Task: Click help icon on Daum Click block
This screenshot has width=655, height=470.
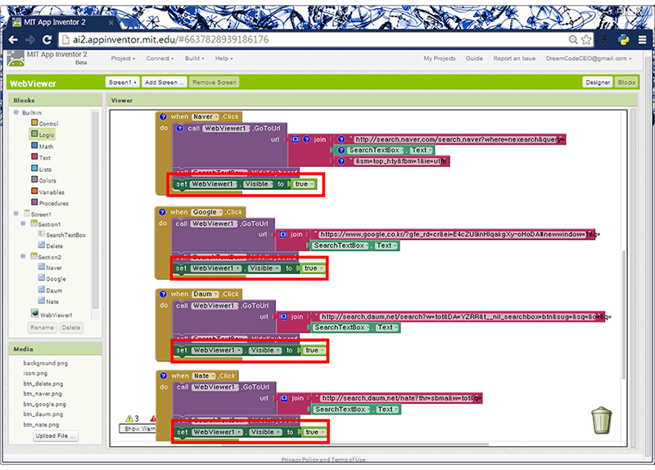Action: [x=163, y=294]
